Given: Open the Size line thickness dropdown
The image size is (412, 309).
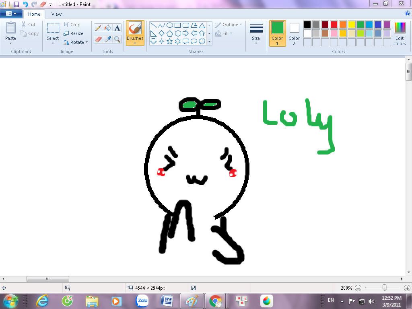Looking at the screenshot, I should click(x=256, y=33).
